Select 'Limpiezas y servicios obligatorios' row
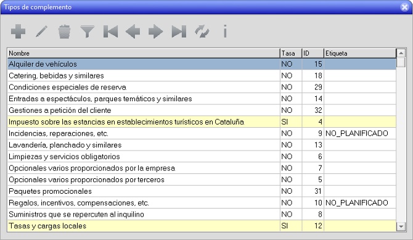413x240 pixels. [202, 157]
